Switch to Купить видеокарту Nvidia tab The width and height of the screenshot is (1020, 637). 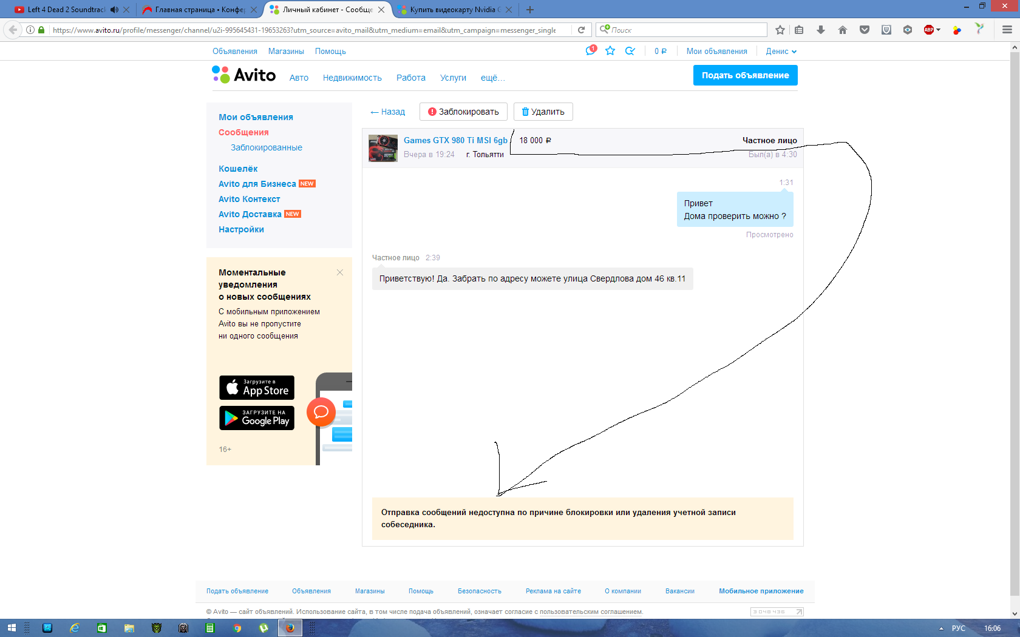click(x=455, y=10)
